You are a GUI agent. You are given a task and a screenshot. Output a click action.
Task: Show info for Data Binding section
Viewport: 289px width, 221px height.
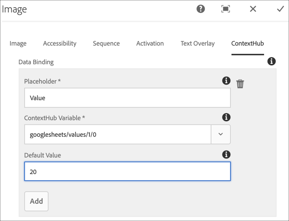coord(271,61)
